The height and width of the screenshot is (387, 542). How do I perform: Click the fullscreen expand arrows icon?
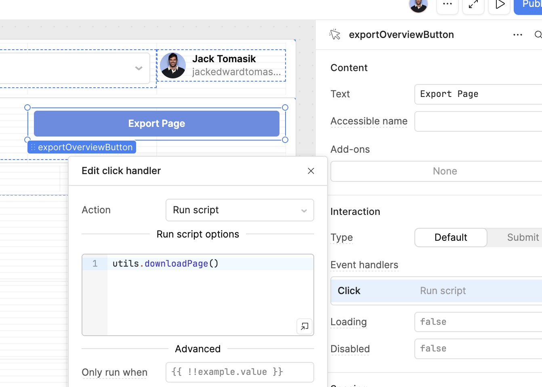pyautogui.click(x=473, y=5)
